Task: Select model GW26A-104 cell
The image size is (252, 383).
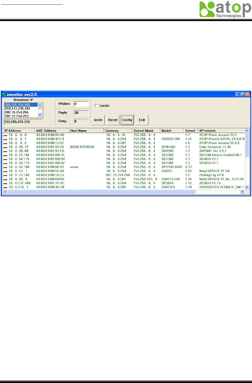Action: 171,139
